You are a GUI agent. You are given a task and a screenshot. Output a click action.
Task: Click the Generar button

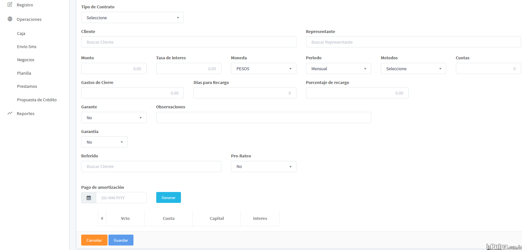click(x=168, y=197)
